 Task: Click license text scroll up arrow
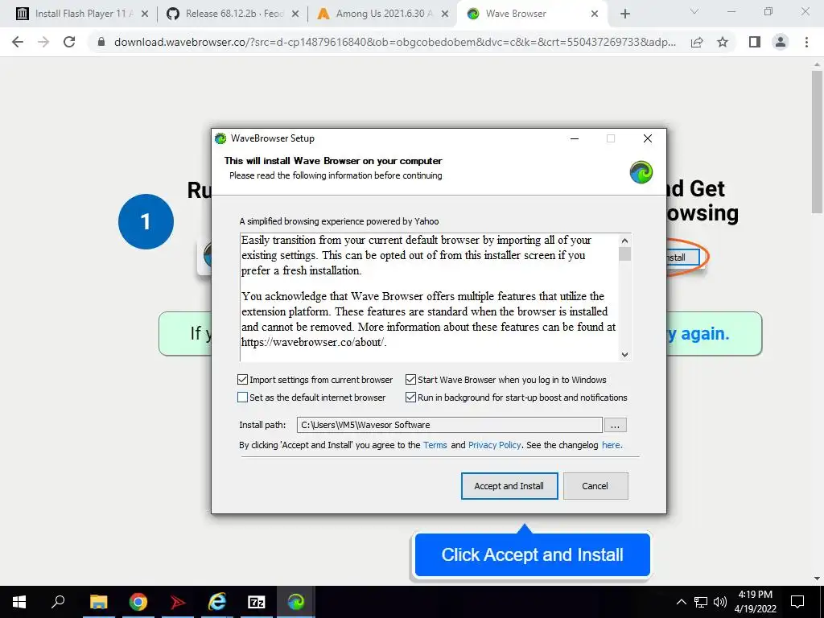(624, 241)
